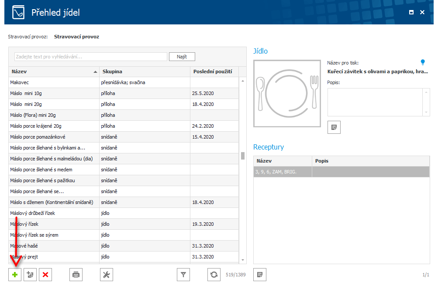Click Stravovací provoz bold value
This screenshot has height=289, width=438.
click(x=76, y=37)
